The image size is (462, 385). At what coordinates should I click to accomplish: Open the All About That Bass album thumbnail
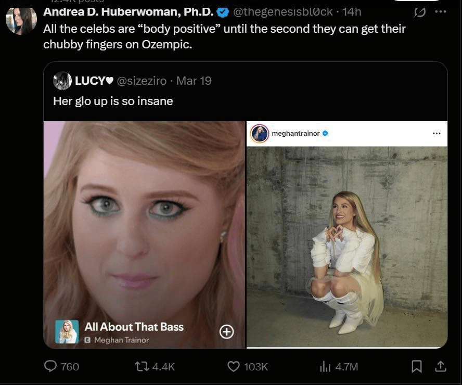click(67, 331)
